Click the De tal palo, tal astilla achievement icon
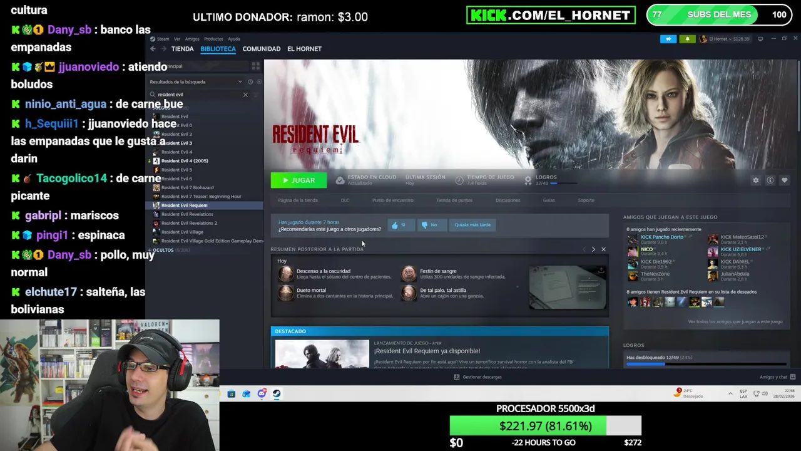801x451 pixels. coord(409,293)
